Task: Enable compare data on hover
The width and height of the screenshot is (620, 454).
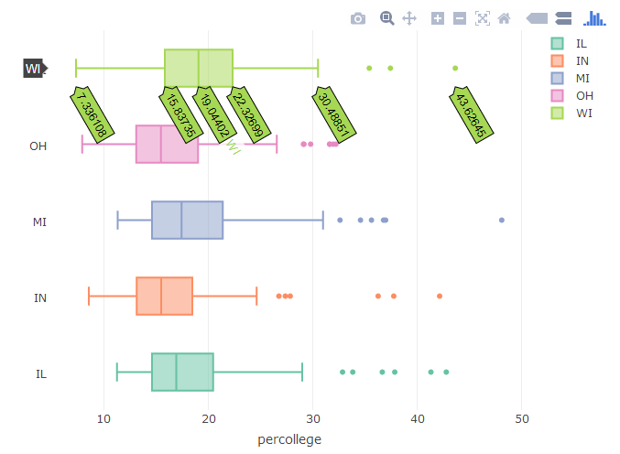Action: [564, 18]
